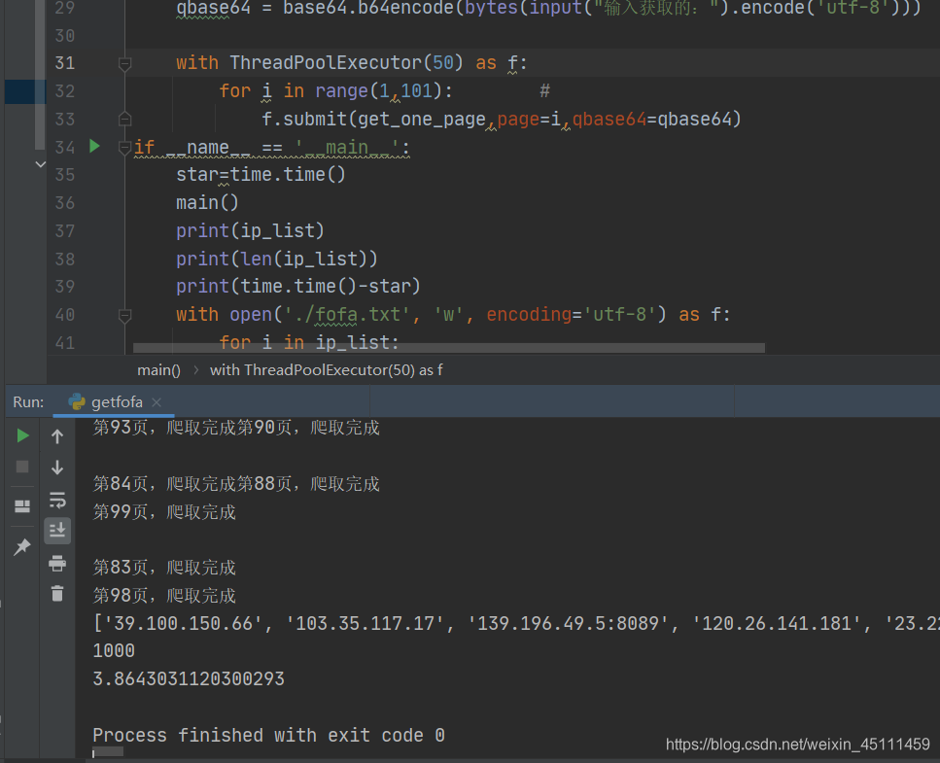
Task: Close the getfofa run tab
Action: click(157, 402)
